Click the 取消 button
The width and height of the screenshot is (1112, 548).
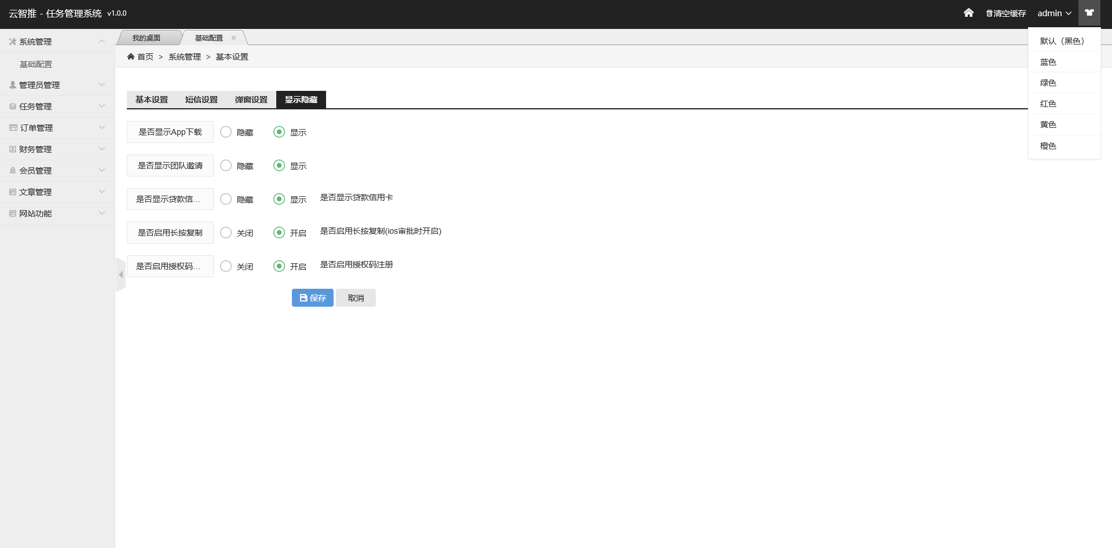pyautogui.click(x=356, y=298)
